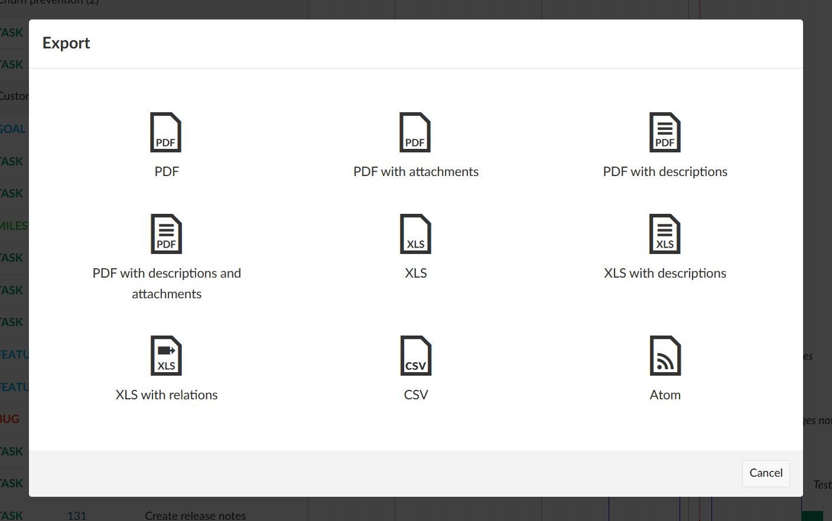This screenshot has width=832, height=521.
Task: Choose 'PDF with descriptions and attachments' text
Action: 167,283
